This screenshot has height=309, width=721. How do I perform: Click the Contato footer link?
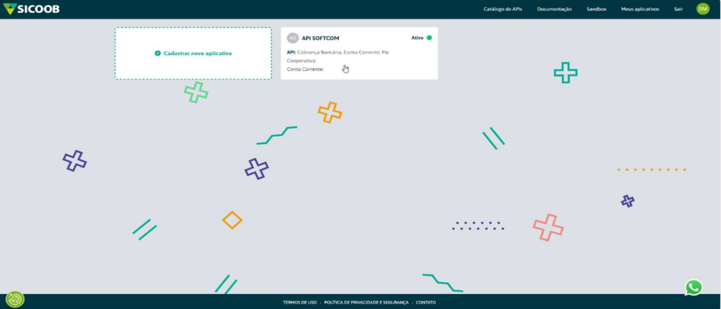(x=425, y=303)
